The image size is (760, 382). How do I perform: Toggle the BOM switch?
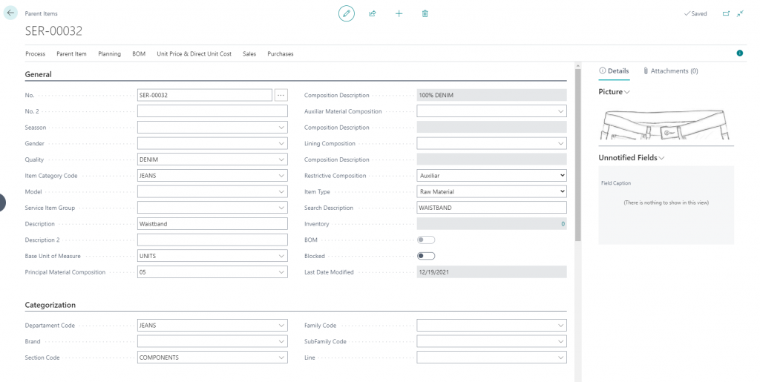(426, 240)
